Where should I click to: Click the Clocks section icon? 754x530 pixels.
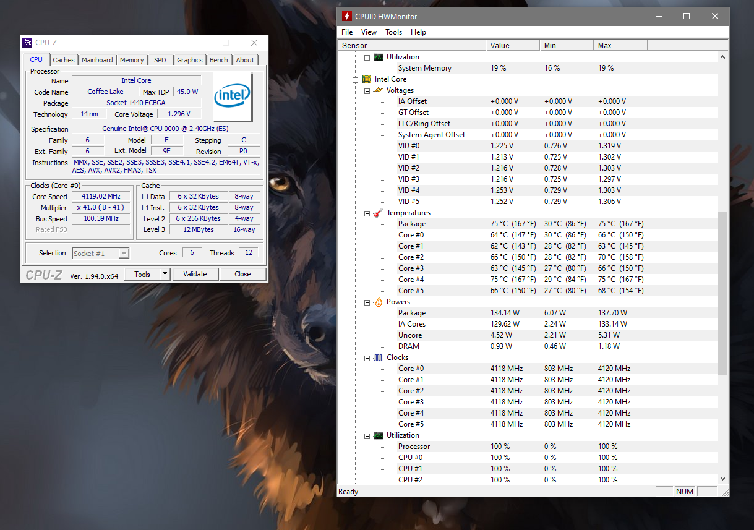pyautogui.click(x=377, y=357)
